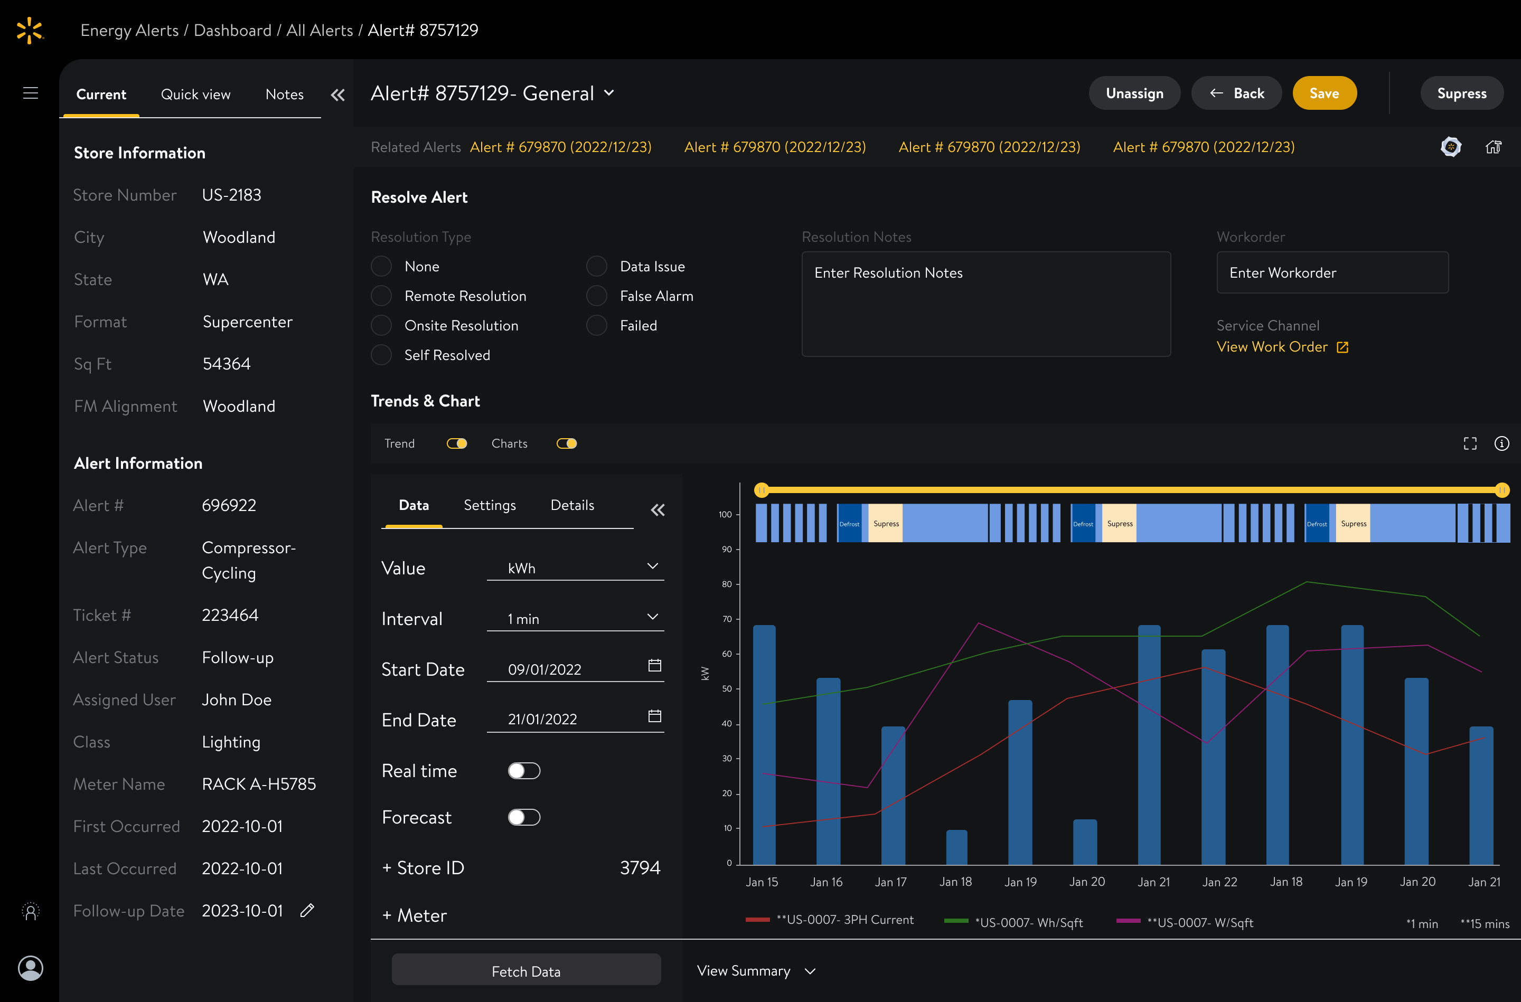Select Data Issue option
The width and height of the screenshot is (1521, 1002).
tap(597, 266)
